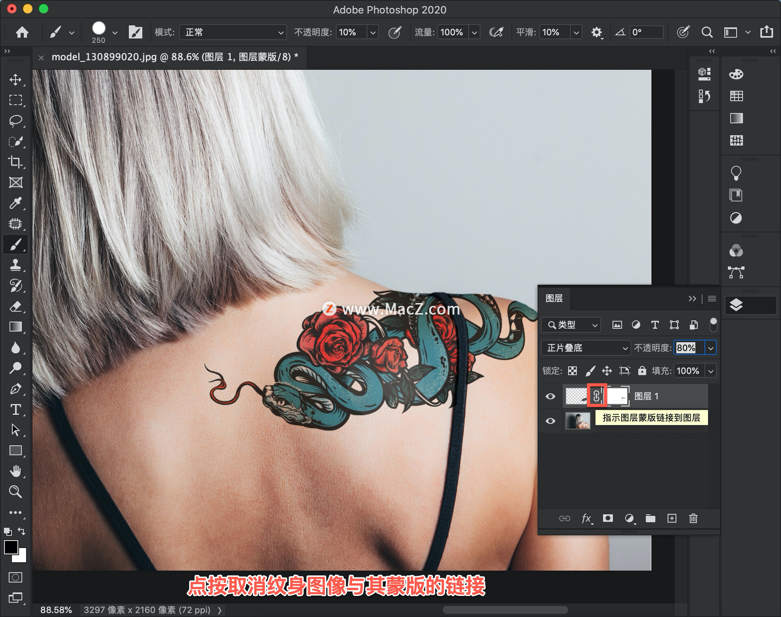This screenshot has height=617, width=781.
Task: Expand layer 不透明度 dropdown arrow
Action: point(711,348)
